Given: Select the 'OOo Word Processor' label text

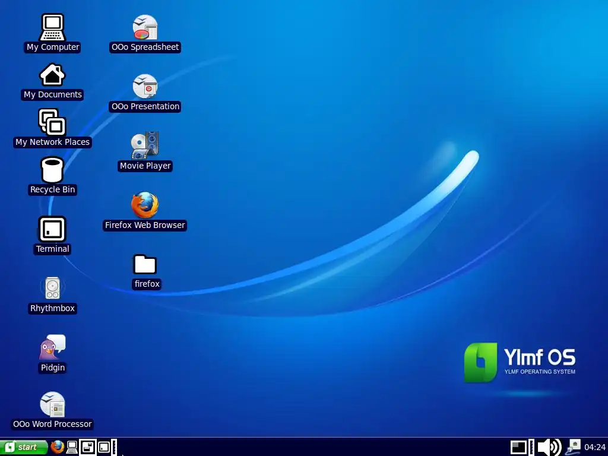Looking at the screenshot, I should tap(52, 424).
